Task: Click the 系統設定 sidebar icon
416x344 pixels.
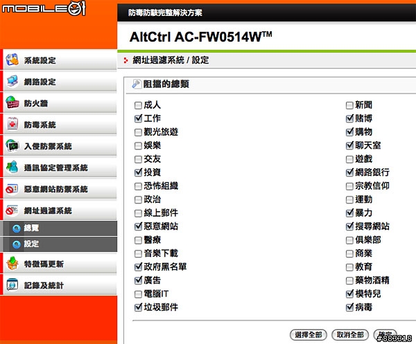Action: click(12, 60)
